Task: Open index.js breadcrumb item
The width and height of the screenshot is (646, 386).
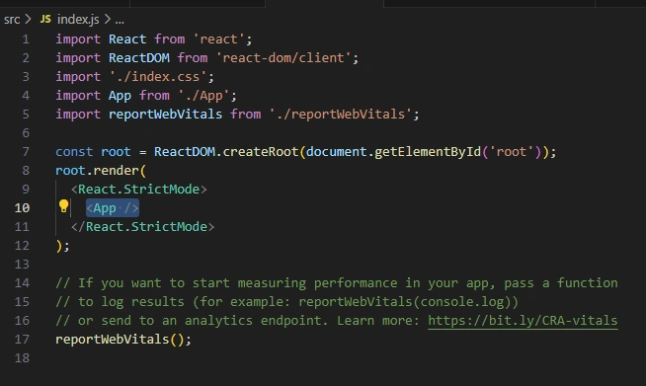Action: 78,20
